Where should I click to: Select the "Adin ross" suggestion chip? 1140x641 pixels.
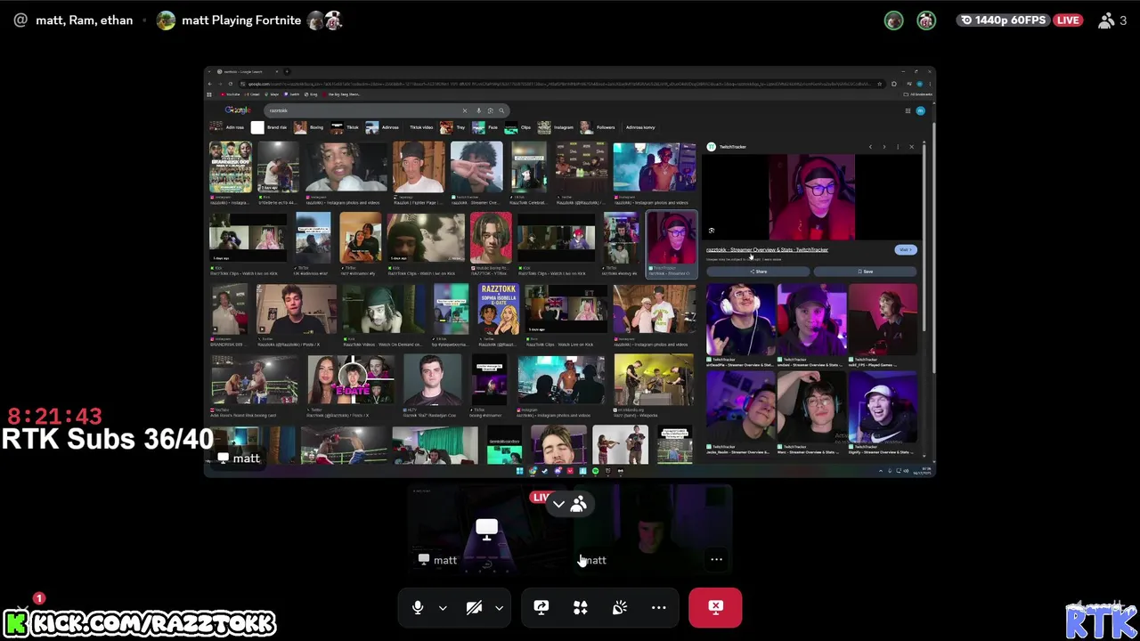click(x=228, y=127)
